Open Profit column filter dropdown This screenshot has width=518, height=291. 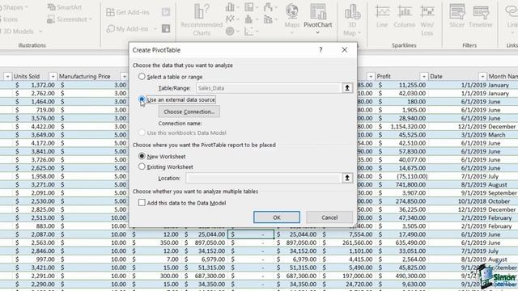coord(424,77)
